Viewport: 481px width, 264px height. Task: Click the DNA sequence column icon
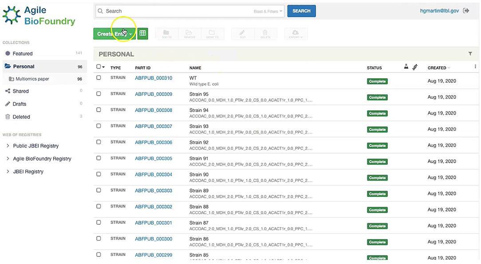coord(415,67)
